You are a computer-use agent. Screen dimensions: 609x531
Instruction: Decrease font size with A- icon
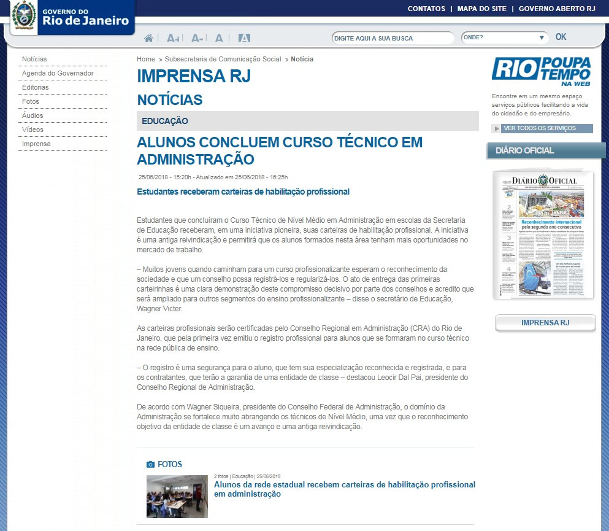[197, 38]
